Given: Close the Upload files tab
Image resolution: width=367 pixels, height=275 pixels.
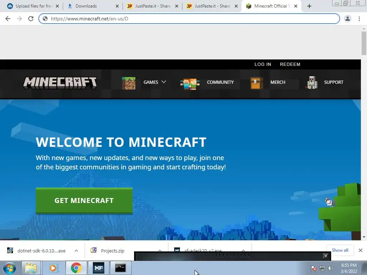Looking at the screenshot, I should point(57,6).
